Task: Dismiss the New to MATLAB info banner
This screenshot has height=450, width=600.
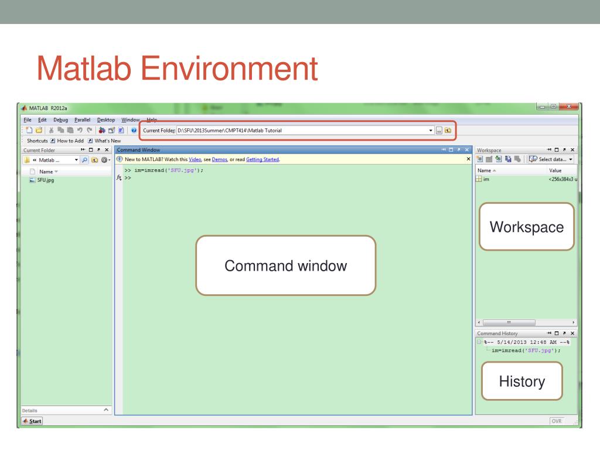Action: click(468, 159)
